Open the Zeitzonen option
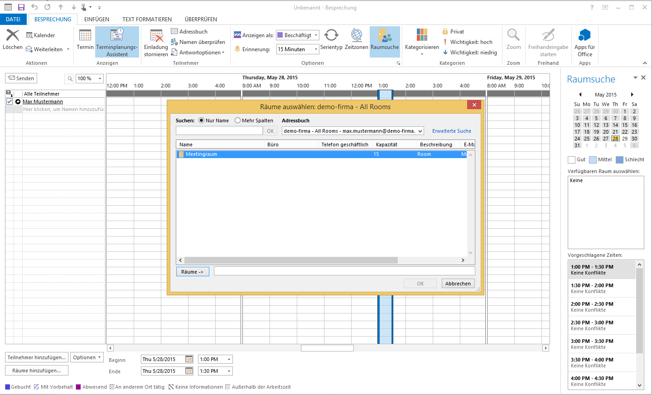This screenshot has width=652, height=395. coord(357,40)
